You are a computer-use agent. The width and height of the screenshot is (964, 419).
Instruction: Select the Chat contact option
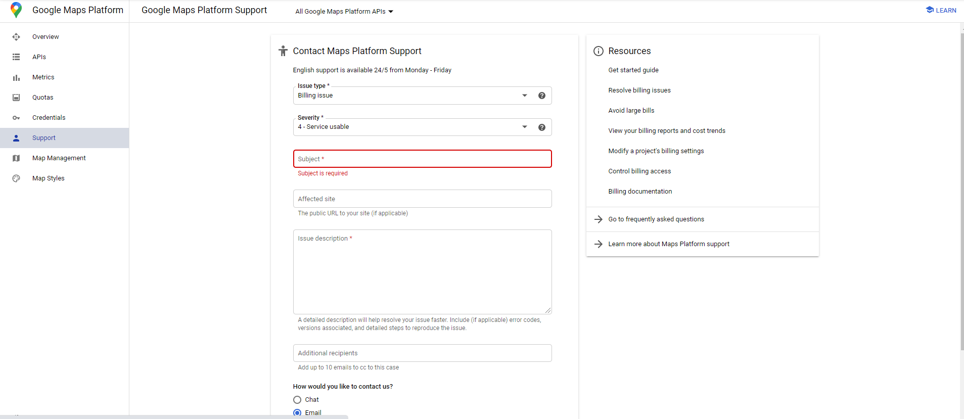[297, 400]
